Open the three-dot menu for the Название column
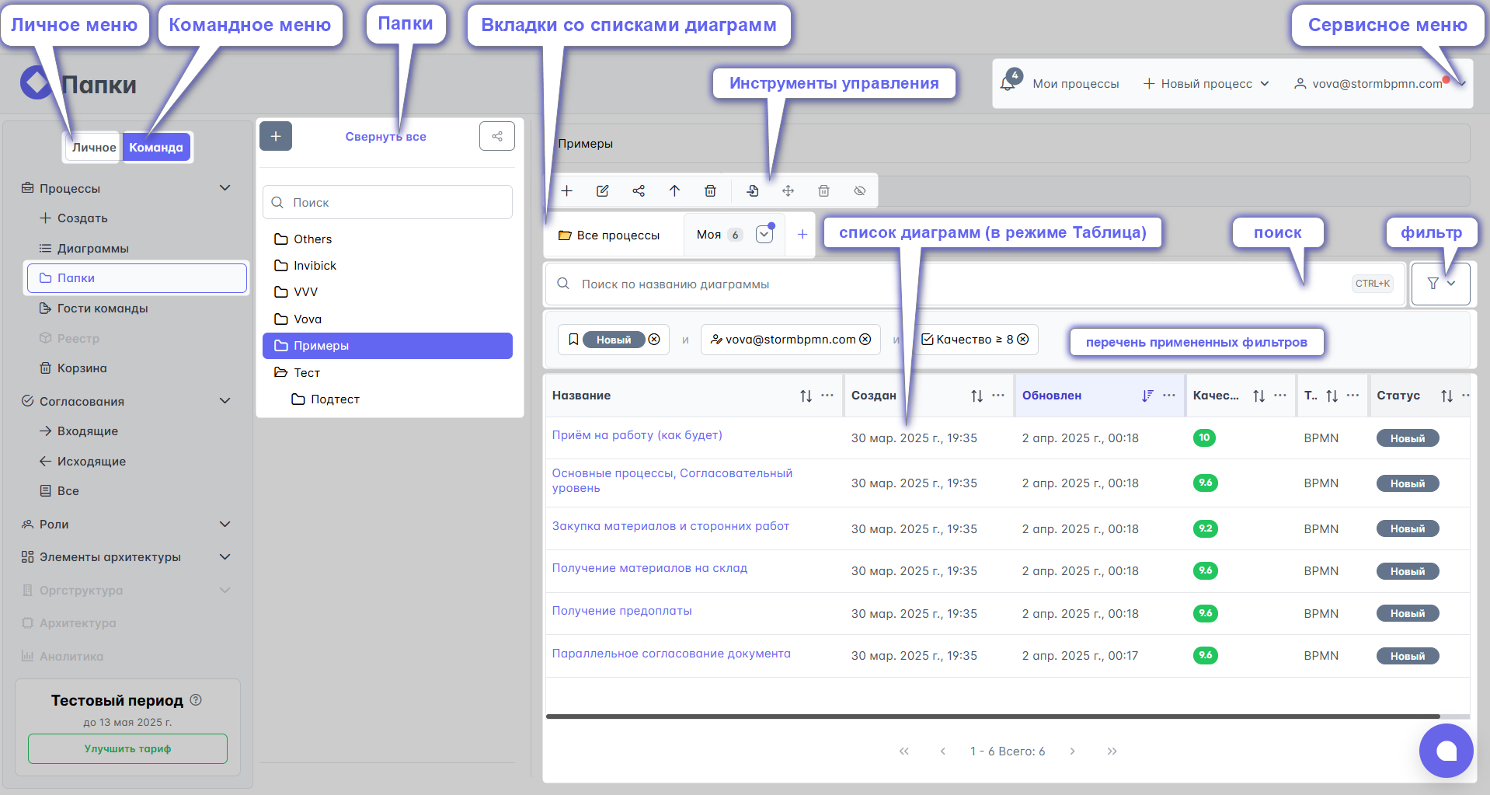The width and height of the screenshot is (1490, 795). point(827,396)
